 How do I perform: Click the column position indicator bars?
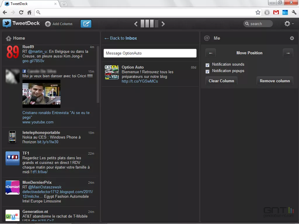(x=149, y=24)
